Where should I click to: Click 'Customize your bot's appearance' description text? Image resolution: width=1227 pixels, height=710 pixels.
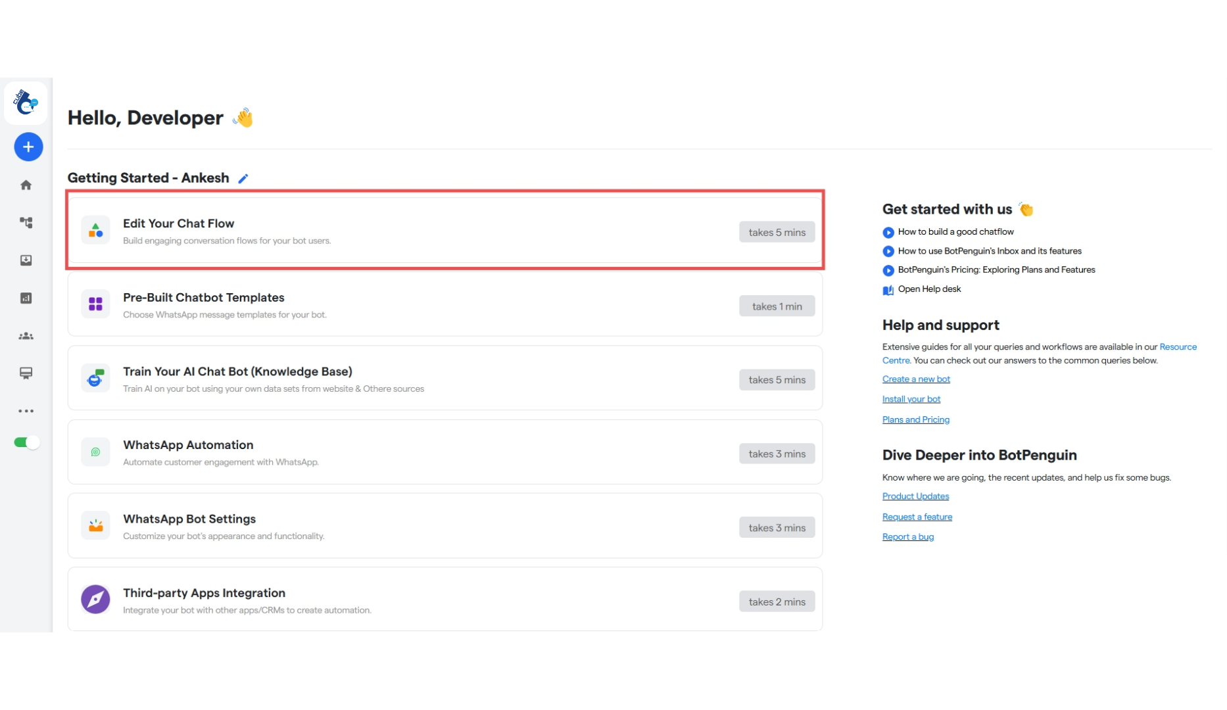coord(224,536)
